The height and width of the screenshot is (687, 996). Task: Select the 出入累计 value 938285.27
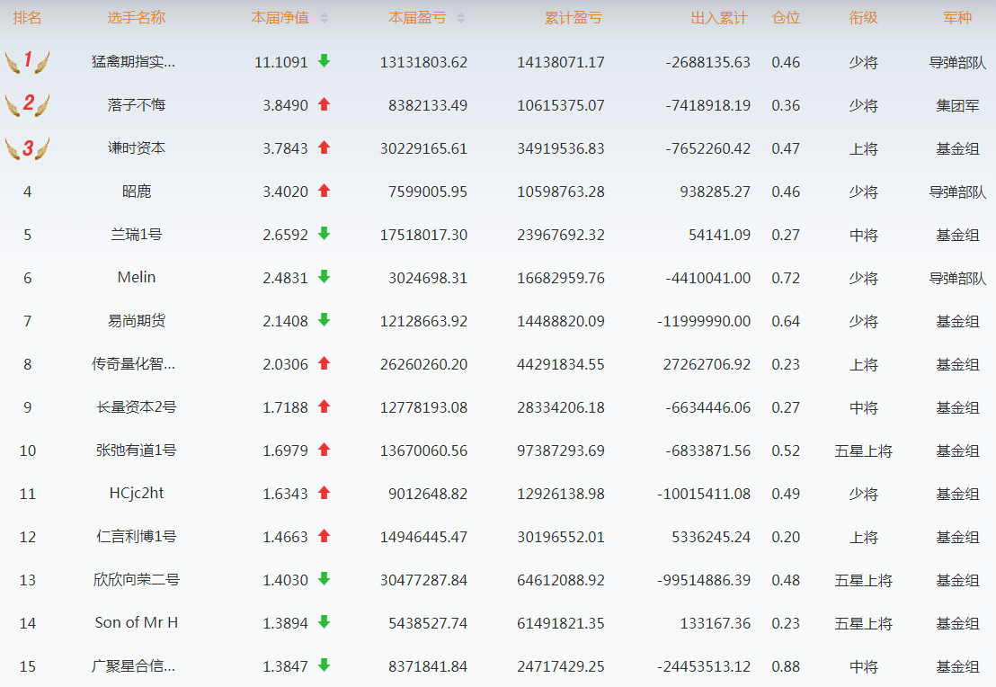pos(716,192)
